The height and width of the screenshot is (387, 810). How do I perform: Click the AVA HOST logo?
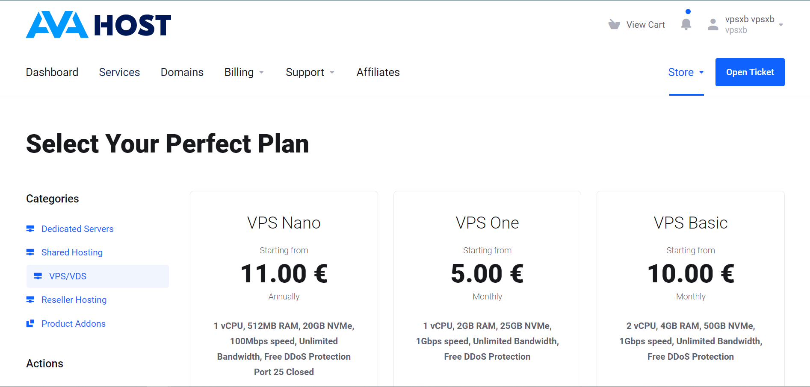pos(98,25)
